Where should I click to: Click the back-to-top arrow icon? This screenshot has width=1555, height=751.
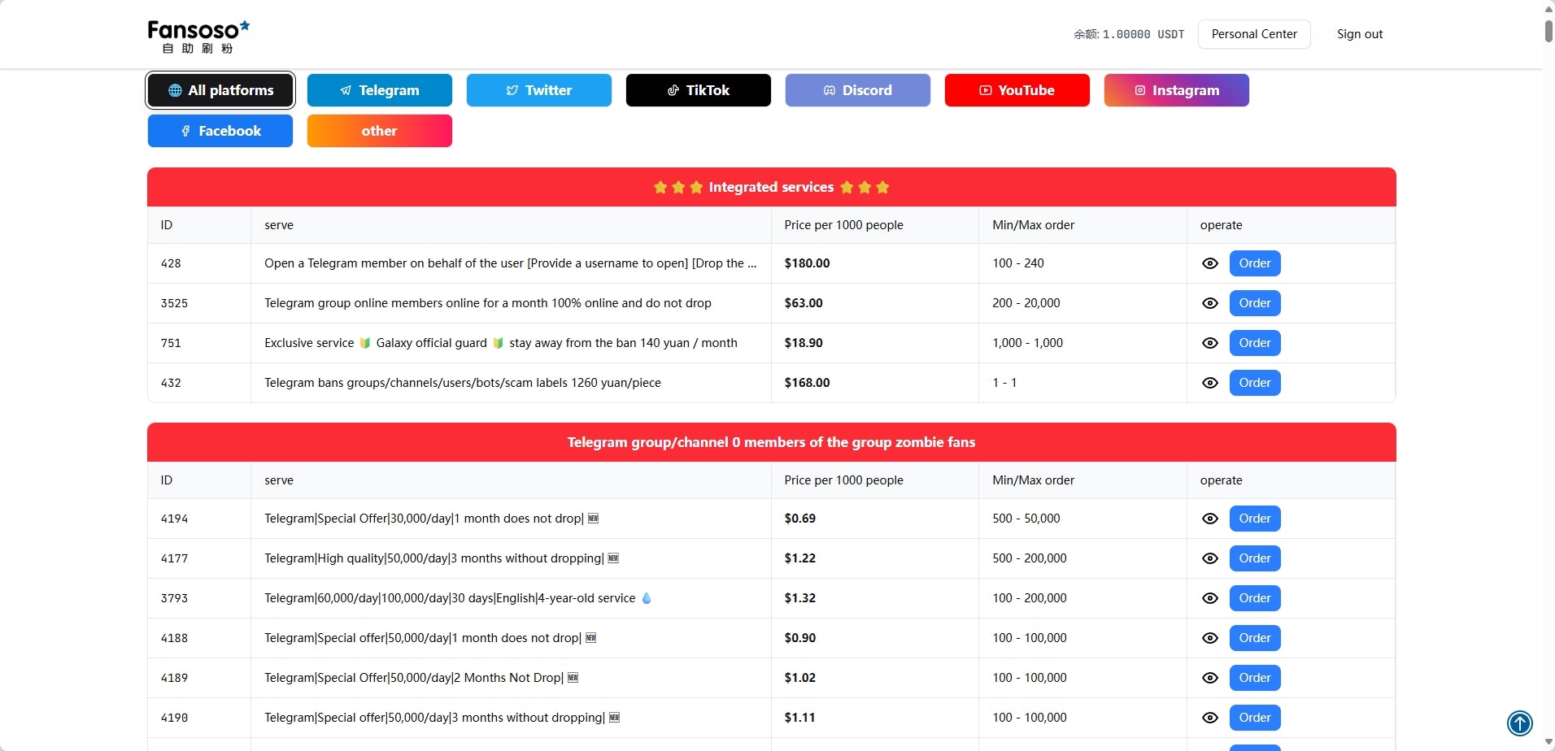pyautogui.click(x=1519, y=723)
